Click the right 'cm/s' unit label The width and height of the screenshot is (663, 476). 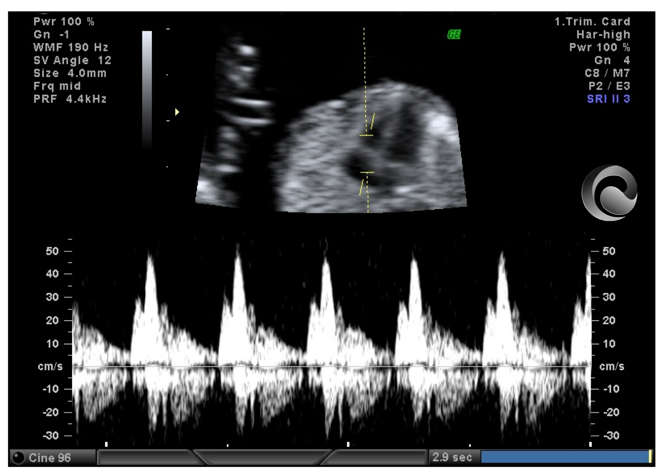tap(612, 367)
